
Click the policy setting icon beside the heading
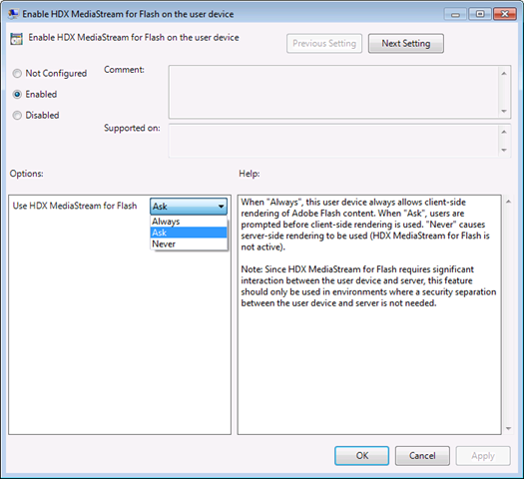[16, 39]
